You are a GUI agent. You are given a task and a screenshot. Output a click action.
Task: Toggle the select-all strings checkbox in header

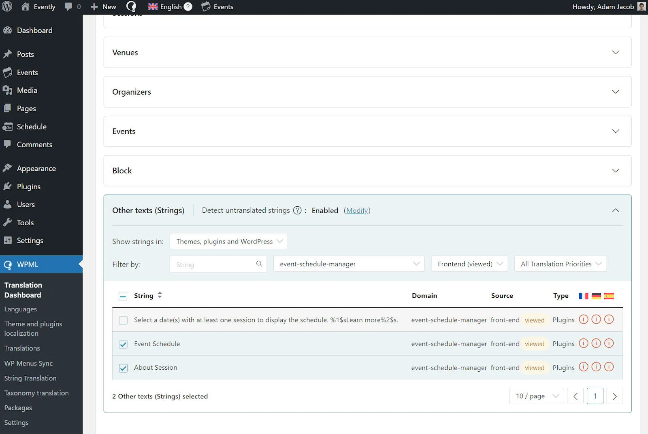coord(123,296)
